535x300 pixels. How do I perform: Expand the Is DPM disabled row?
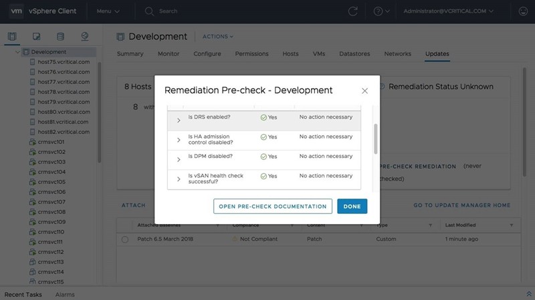point(179,159)
